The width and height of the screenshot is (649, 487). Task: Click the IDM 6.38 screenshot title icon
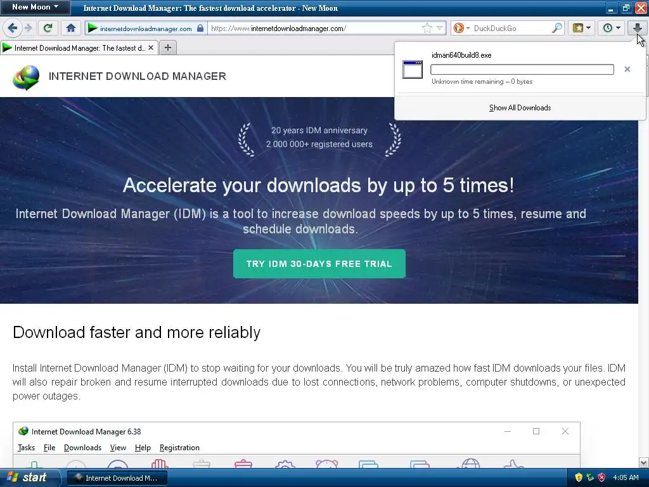[23, 431]
